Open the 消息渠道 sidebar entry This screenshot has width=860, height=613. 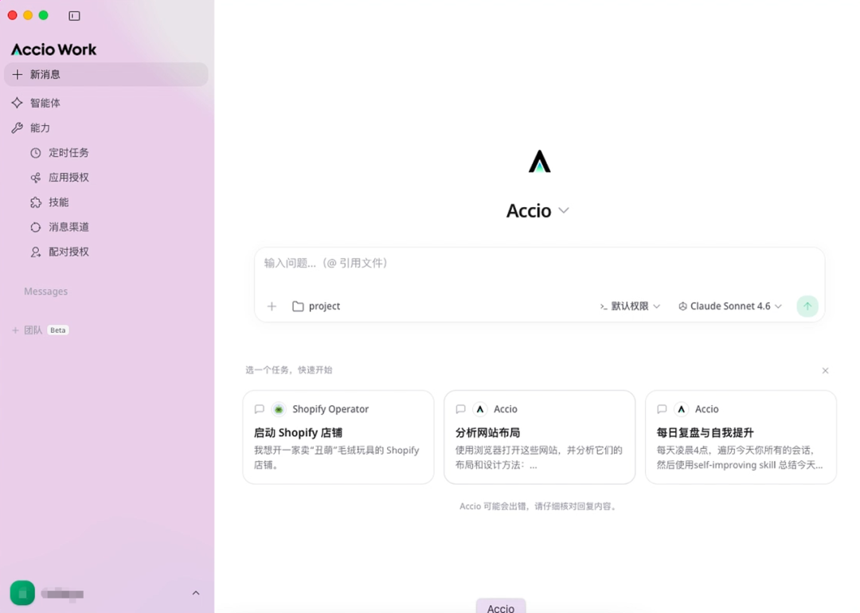pos(68,227)
